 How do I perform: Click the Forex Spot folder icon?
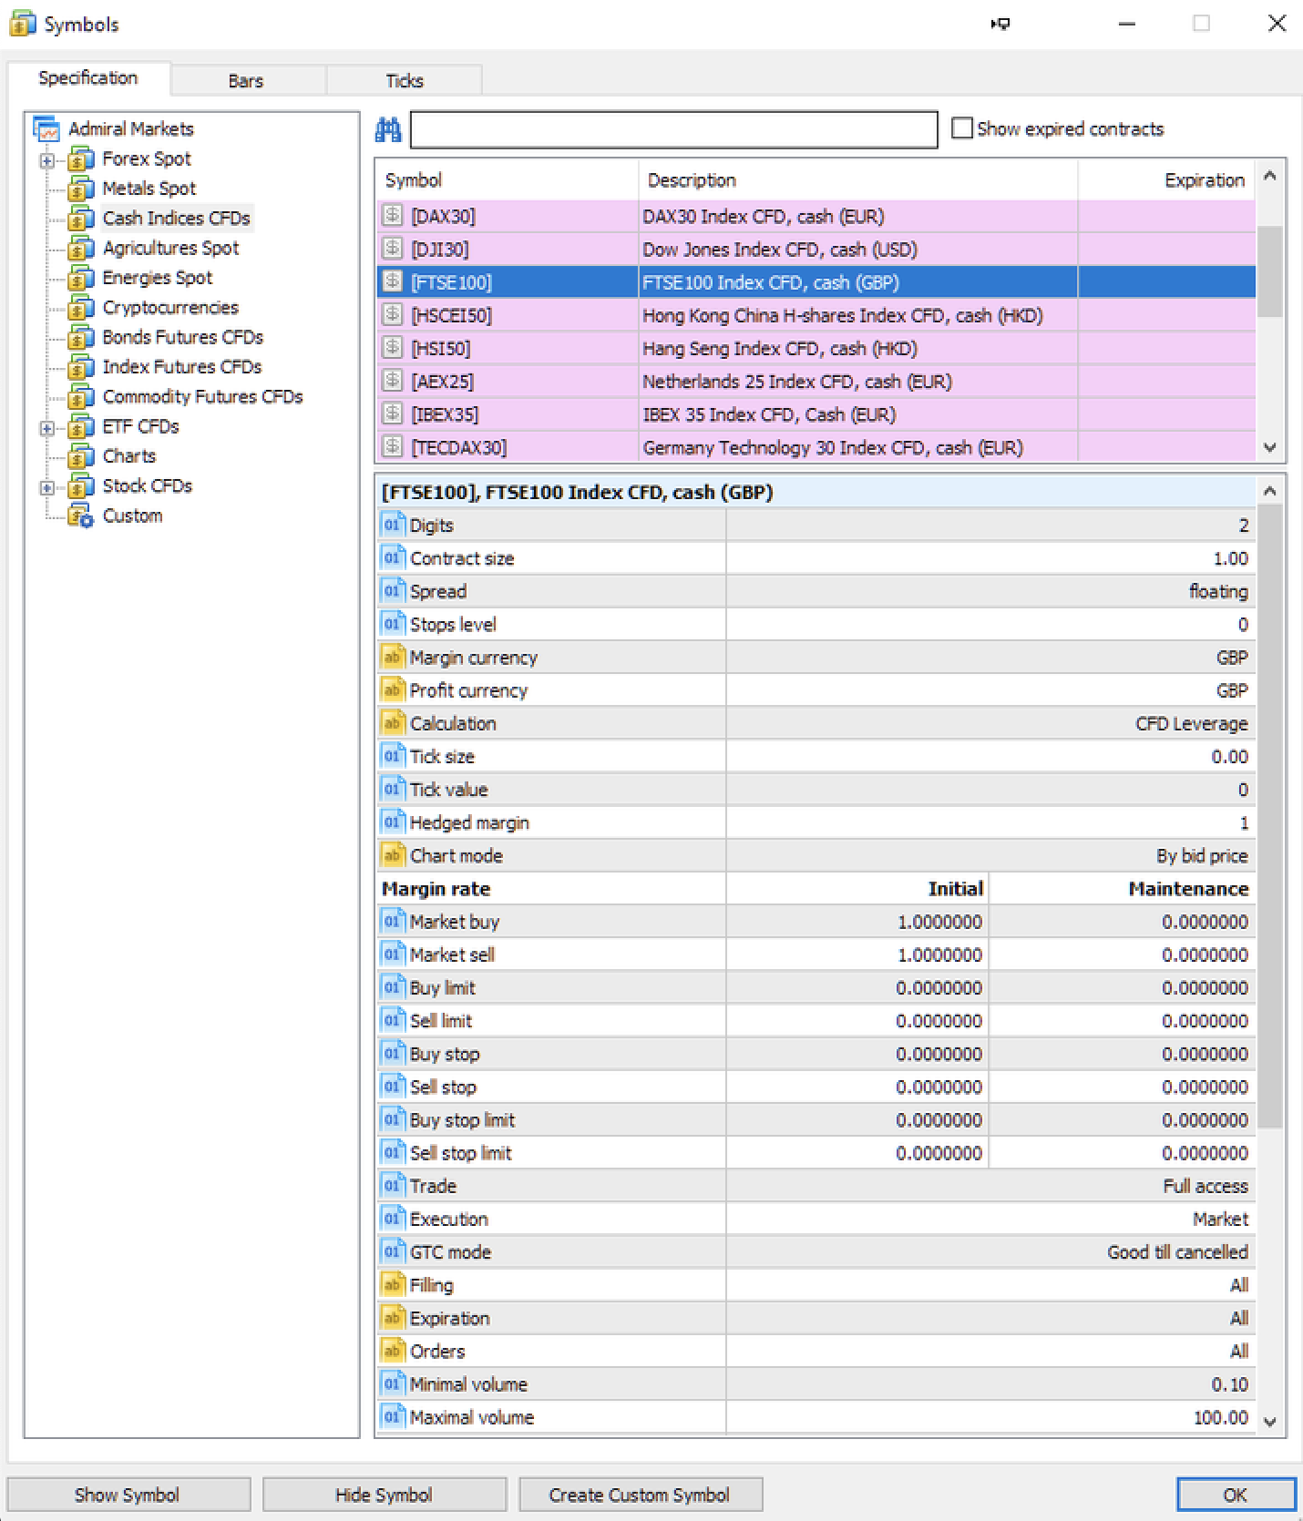click(x=81, y=160)
